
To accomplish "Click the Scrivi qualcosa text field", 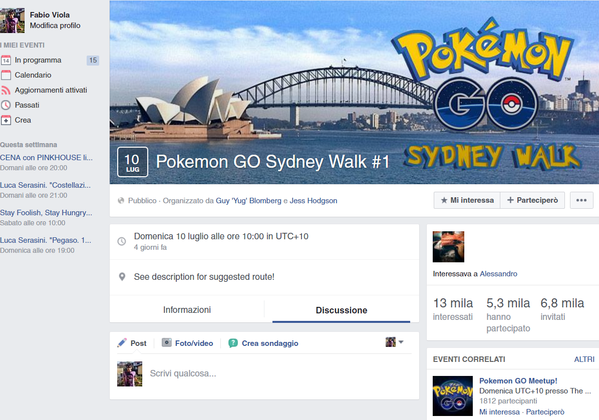I will [x=281, y=373].
